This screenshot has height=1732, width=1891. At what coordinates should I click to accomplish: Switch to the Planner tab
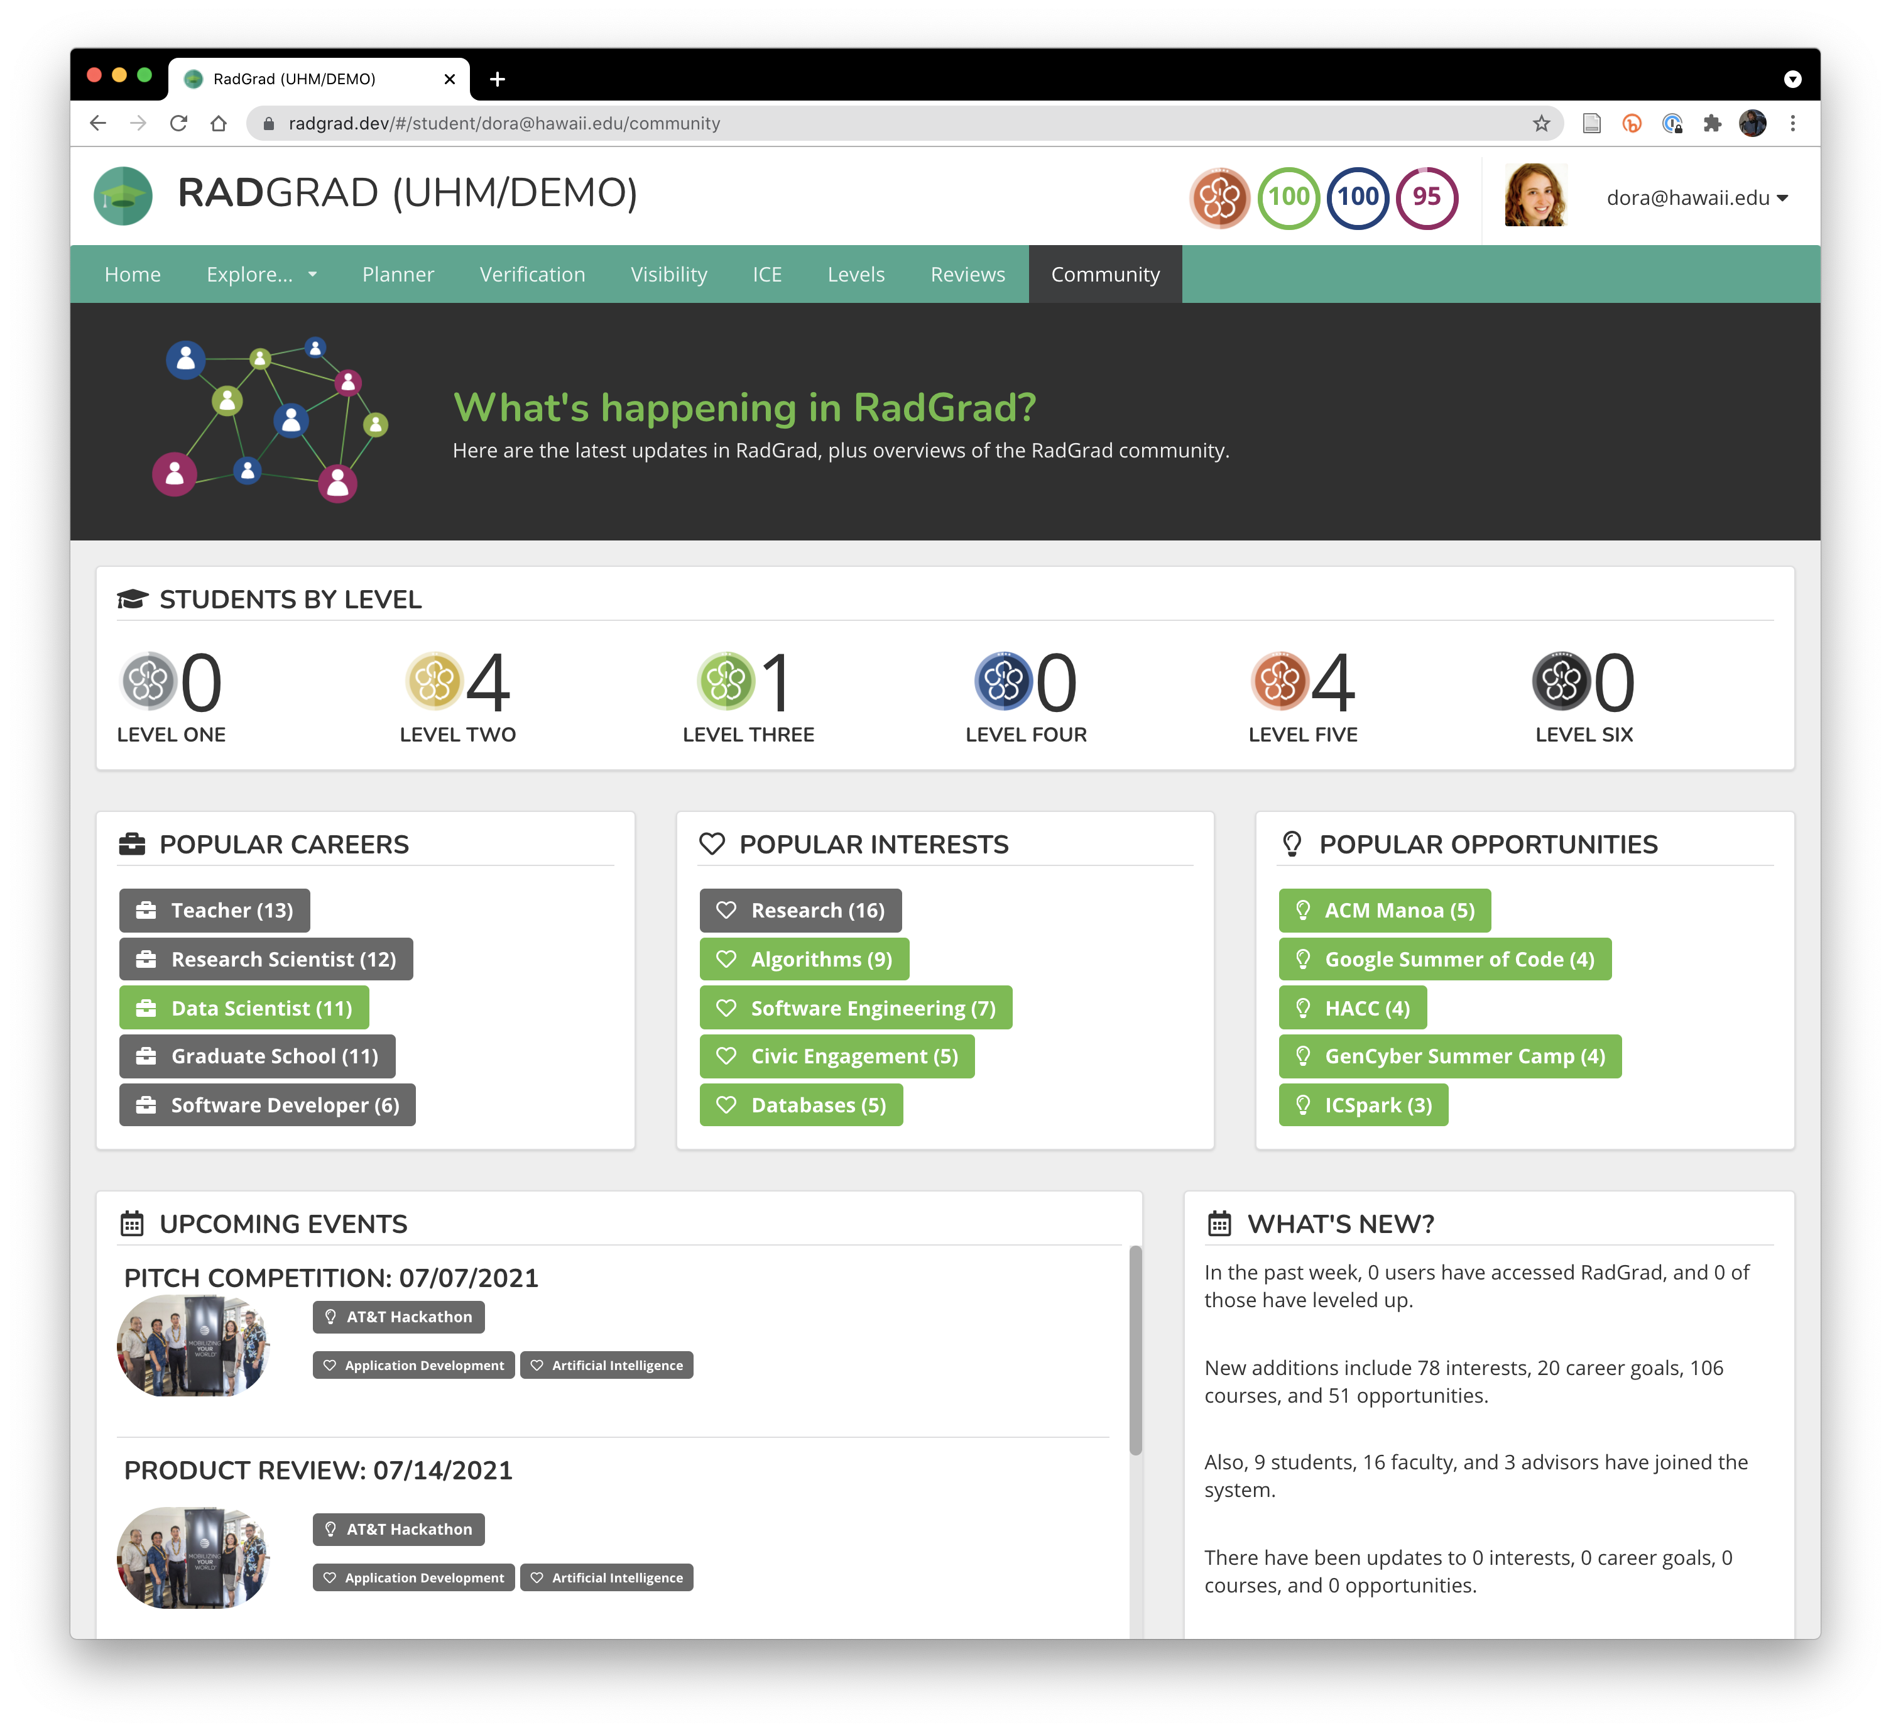(398, 274)
